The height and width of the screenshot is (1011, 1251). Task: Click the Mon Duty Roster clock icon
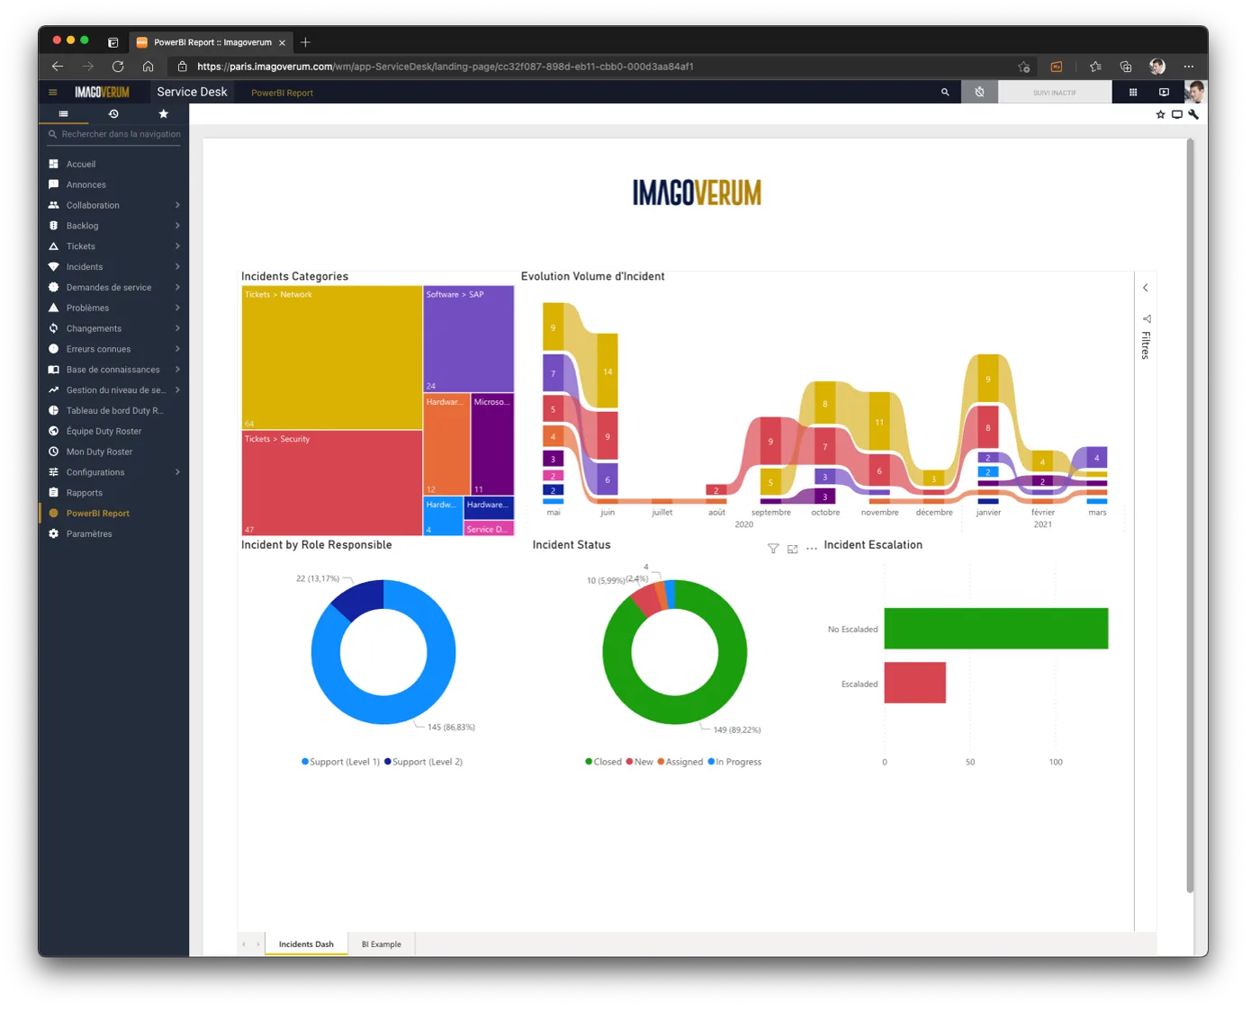(53, 452)
